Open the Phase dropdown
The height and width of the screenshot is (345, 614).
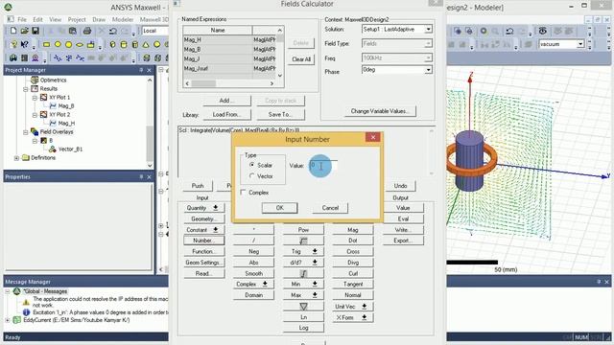[x=429, y=70]
